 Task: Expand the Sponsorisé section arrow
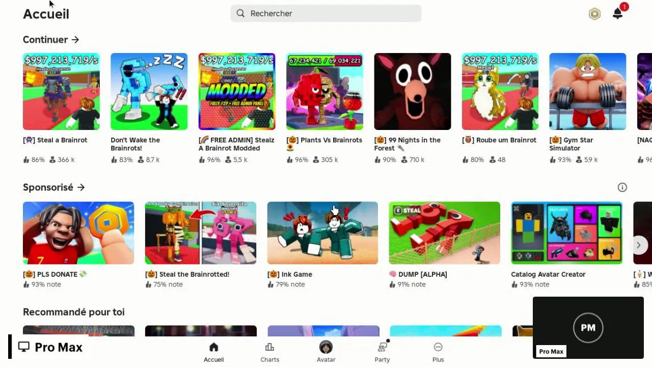point(80,188)
